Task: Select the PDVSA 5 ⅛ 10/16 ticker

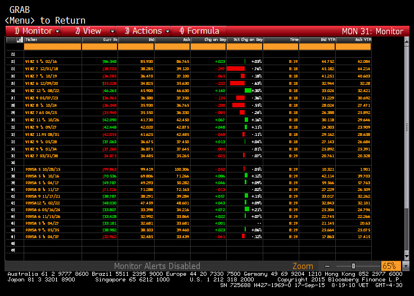Action: click(42, 176)
